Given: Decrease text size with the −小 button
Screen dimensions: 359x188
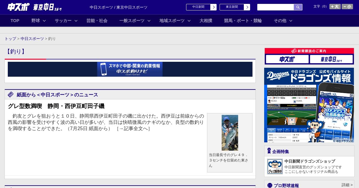Looking at the screenshot, I should tap(347, 7).
